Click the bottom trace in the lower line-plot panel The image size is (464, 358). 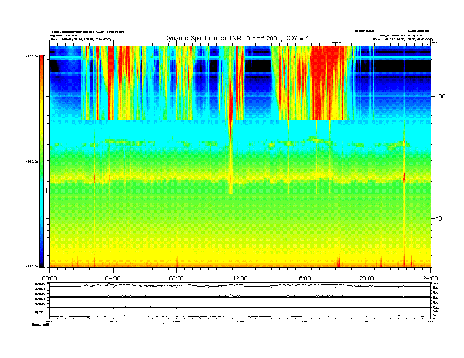click(x=240, y=316)
